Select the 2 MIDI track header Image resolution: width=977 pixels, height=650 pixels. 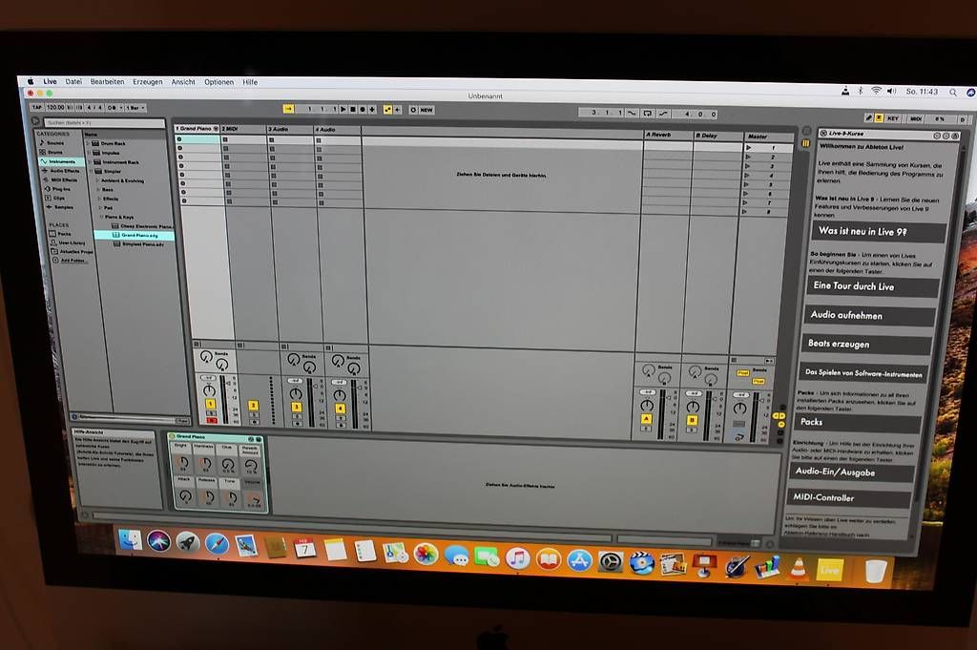[x=243, y=129]
